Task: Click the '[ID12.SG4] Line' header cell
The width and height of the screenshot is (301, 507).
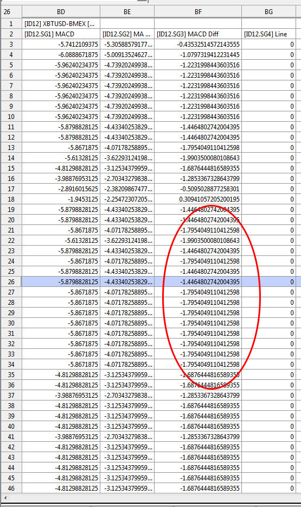Action: click(269, 34)
